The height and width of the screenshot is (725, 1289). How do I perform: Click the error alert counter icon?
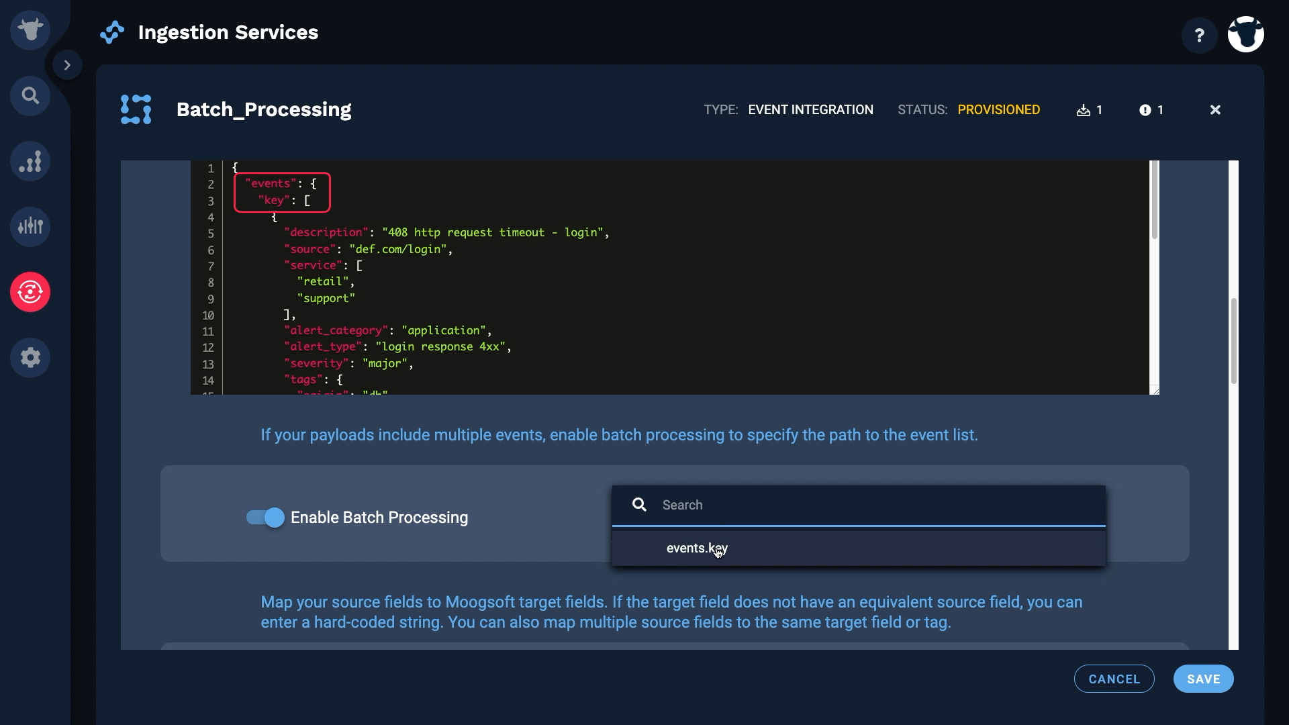pos(1145,110)
